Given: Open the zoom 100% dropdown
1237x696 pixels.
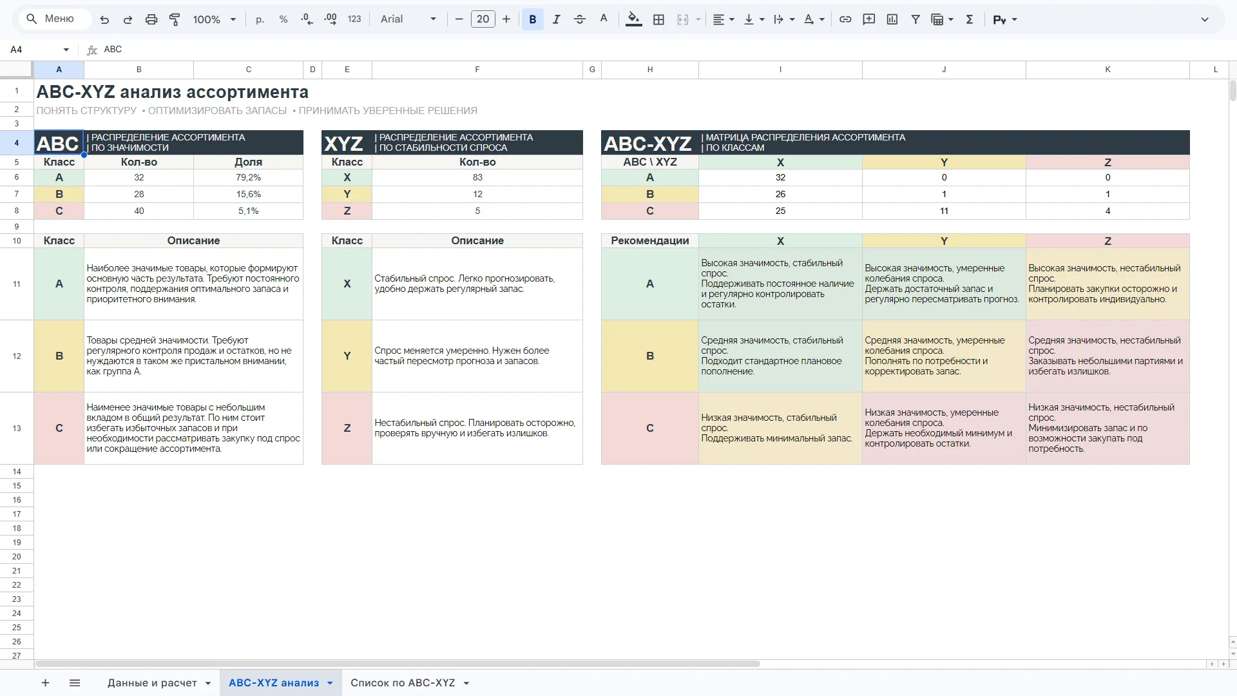Looking at the screenshot, I should (215, 19).
